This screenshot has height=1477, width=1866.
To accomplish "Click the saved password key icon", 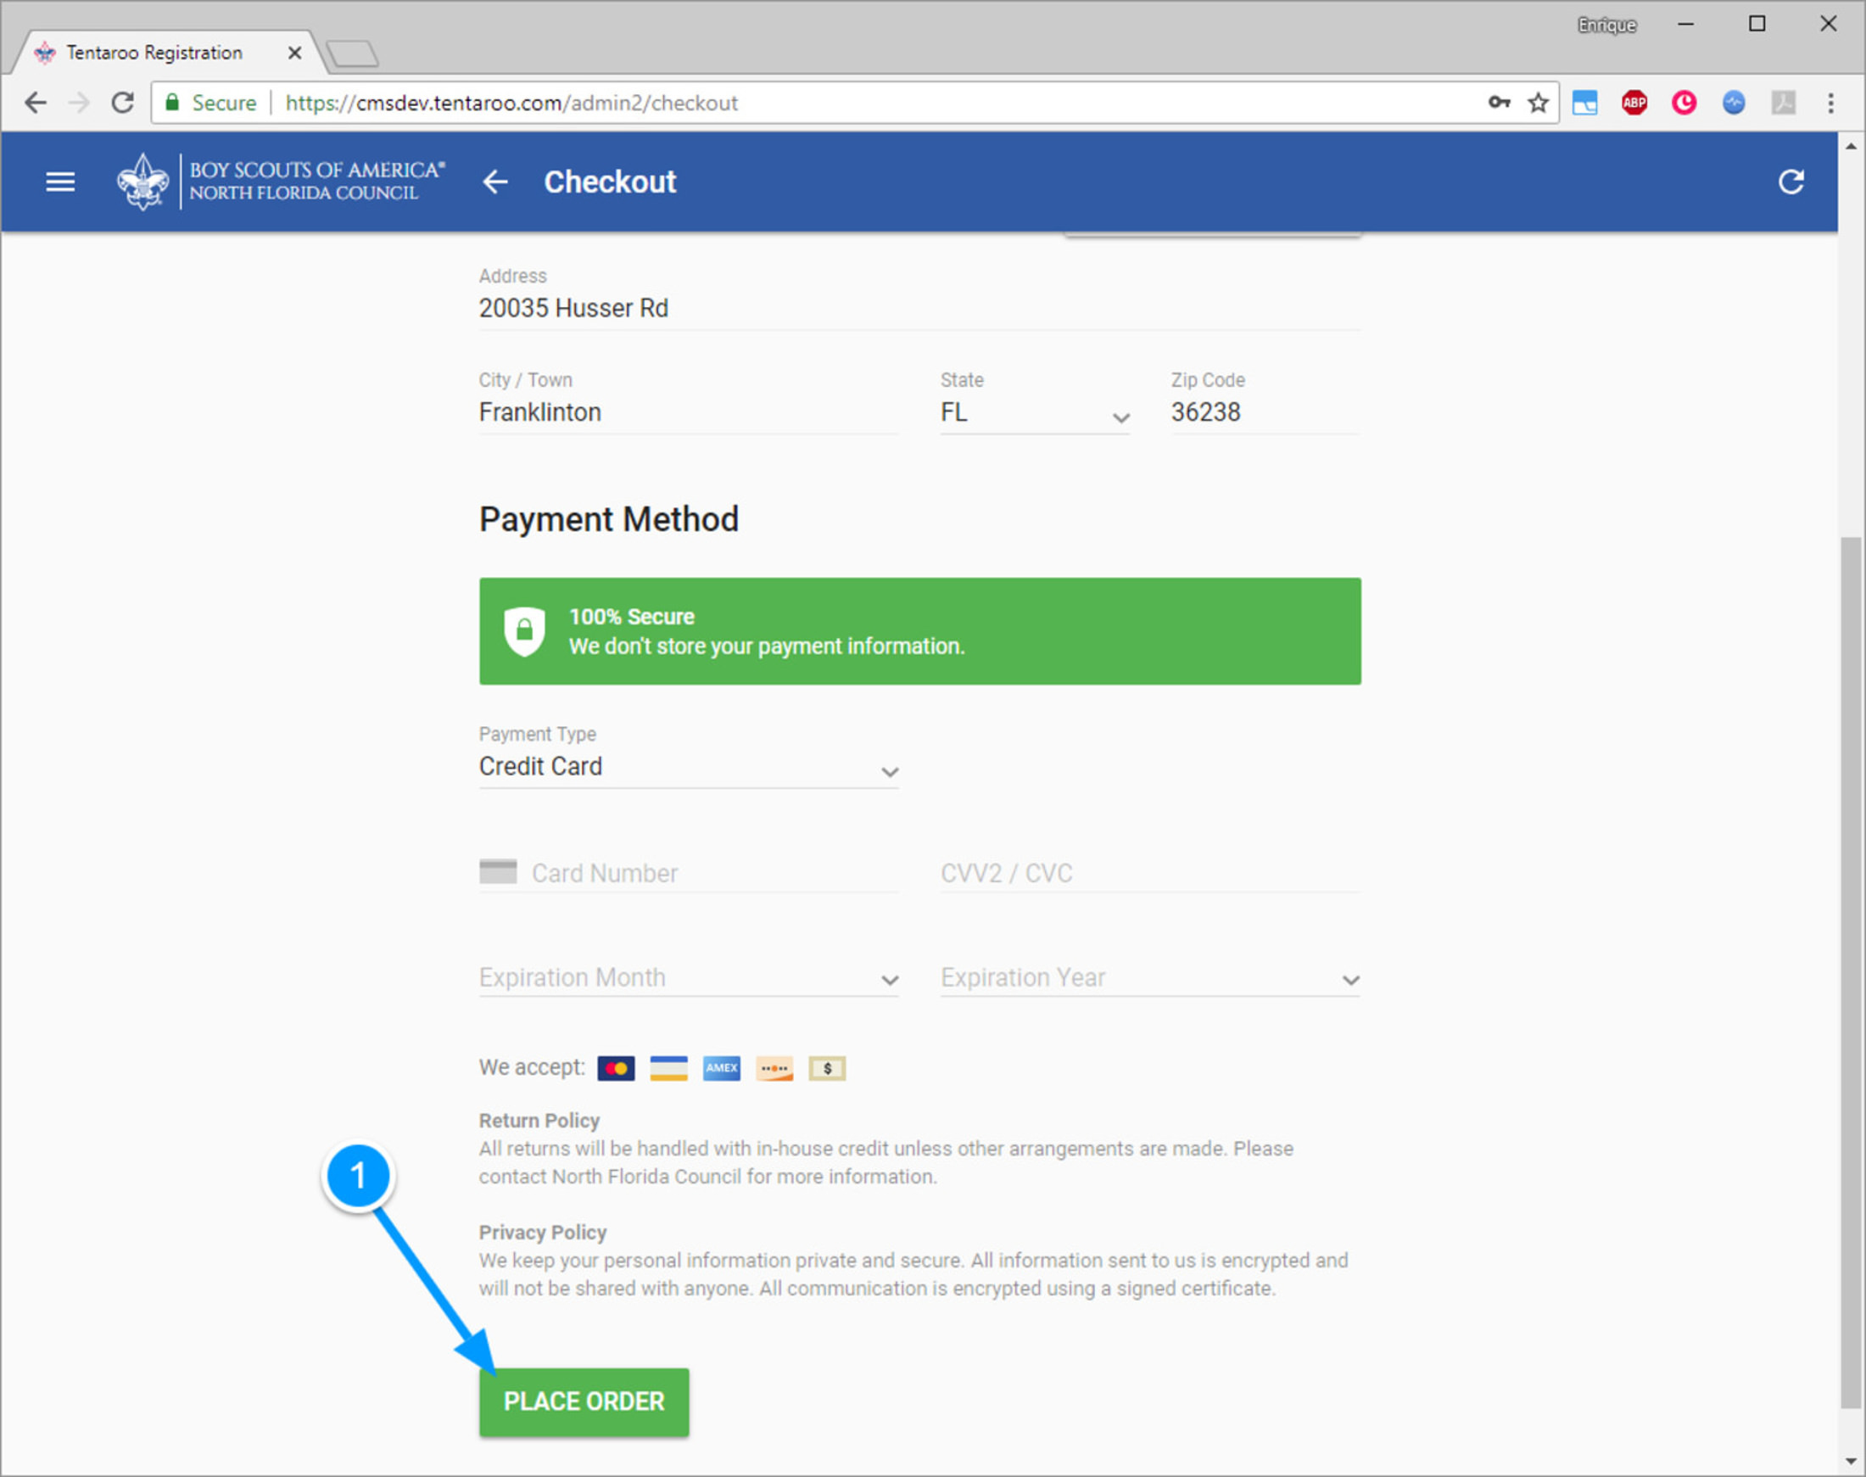I will (x=1499, y=103).
